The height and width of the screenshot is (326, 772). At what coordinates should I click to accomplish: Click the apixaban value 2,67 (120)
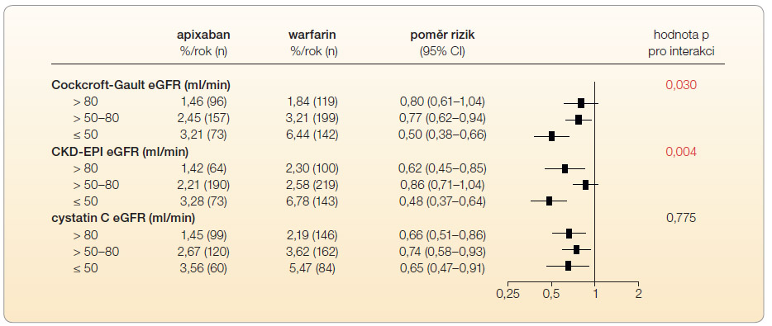pos(204,251)
